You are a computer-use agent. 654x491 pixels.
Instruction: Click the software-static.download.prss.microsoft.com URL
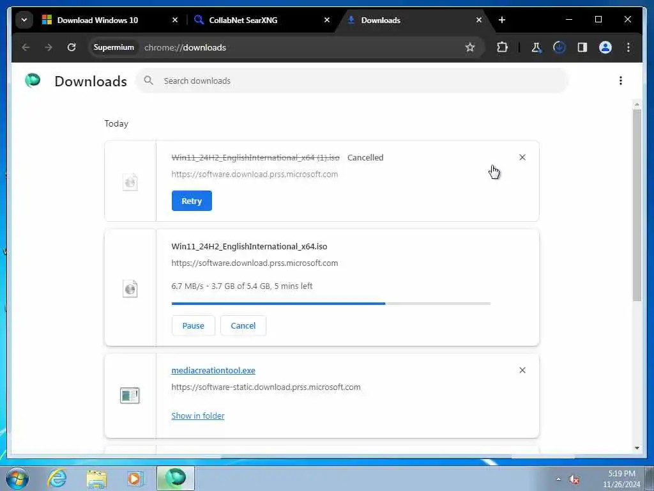point(266,387)
